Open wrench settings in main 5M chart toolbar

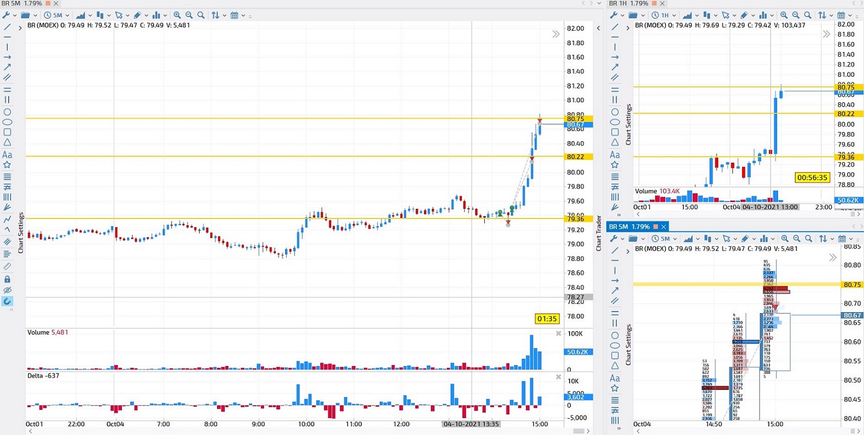(7, 15)
